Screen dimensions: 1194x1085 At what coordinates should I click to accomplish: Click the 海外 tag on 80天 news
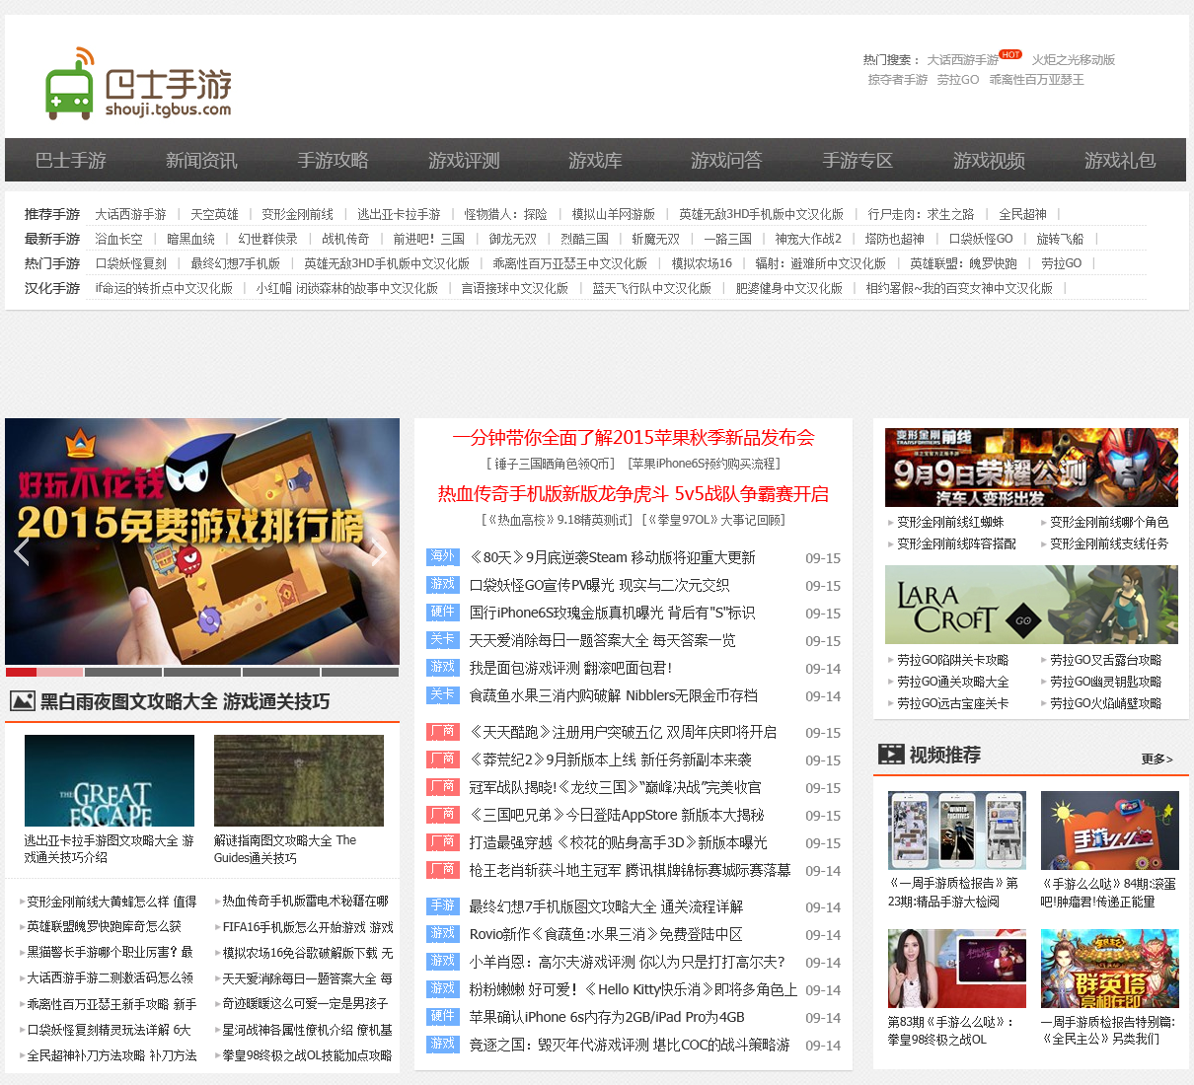443,557
